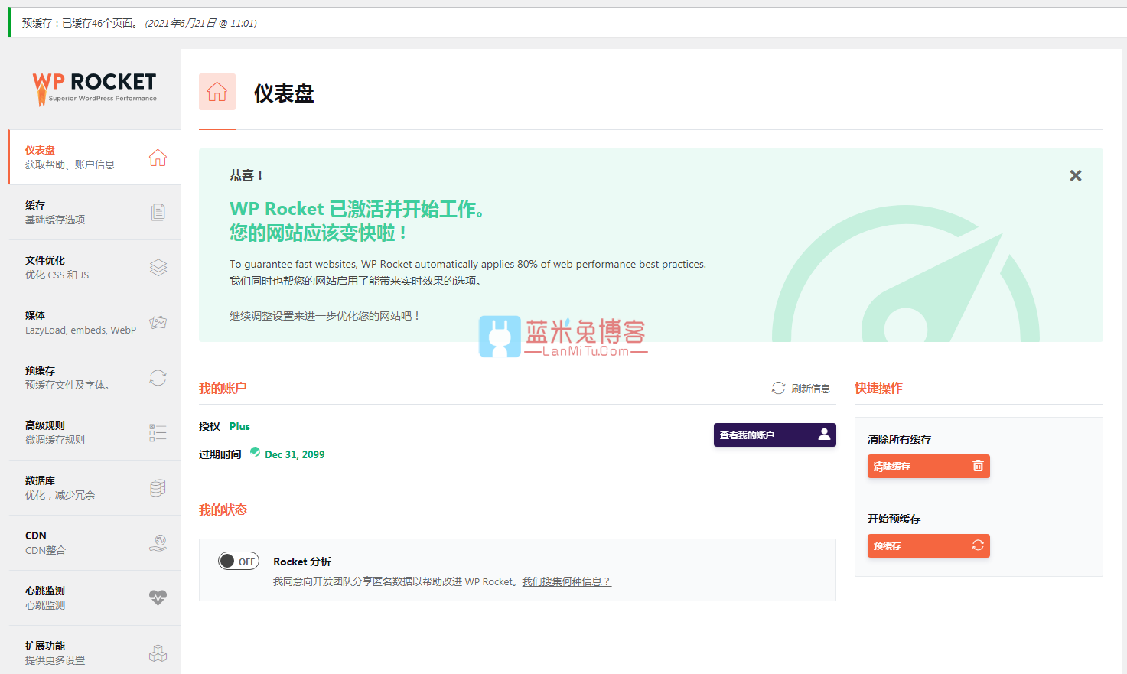Click the refresh icon next to 刷新信息
The height and width of the screenshot is (674, 1127).
coord(778,389)
